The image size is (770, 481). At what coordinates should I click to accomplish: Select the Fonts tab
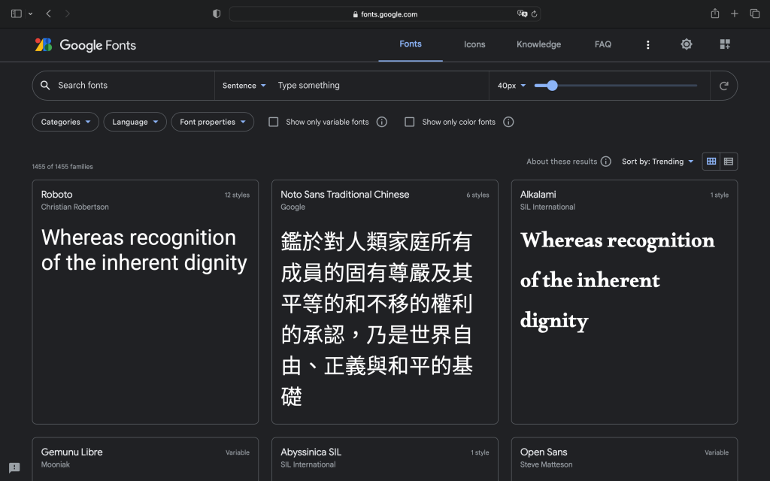tap(411, 44)
